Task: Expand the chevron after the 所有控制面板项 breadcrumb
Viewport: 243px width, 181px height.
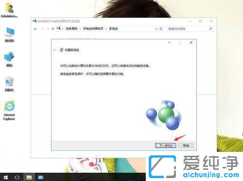Action: (106, 29)
